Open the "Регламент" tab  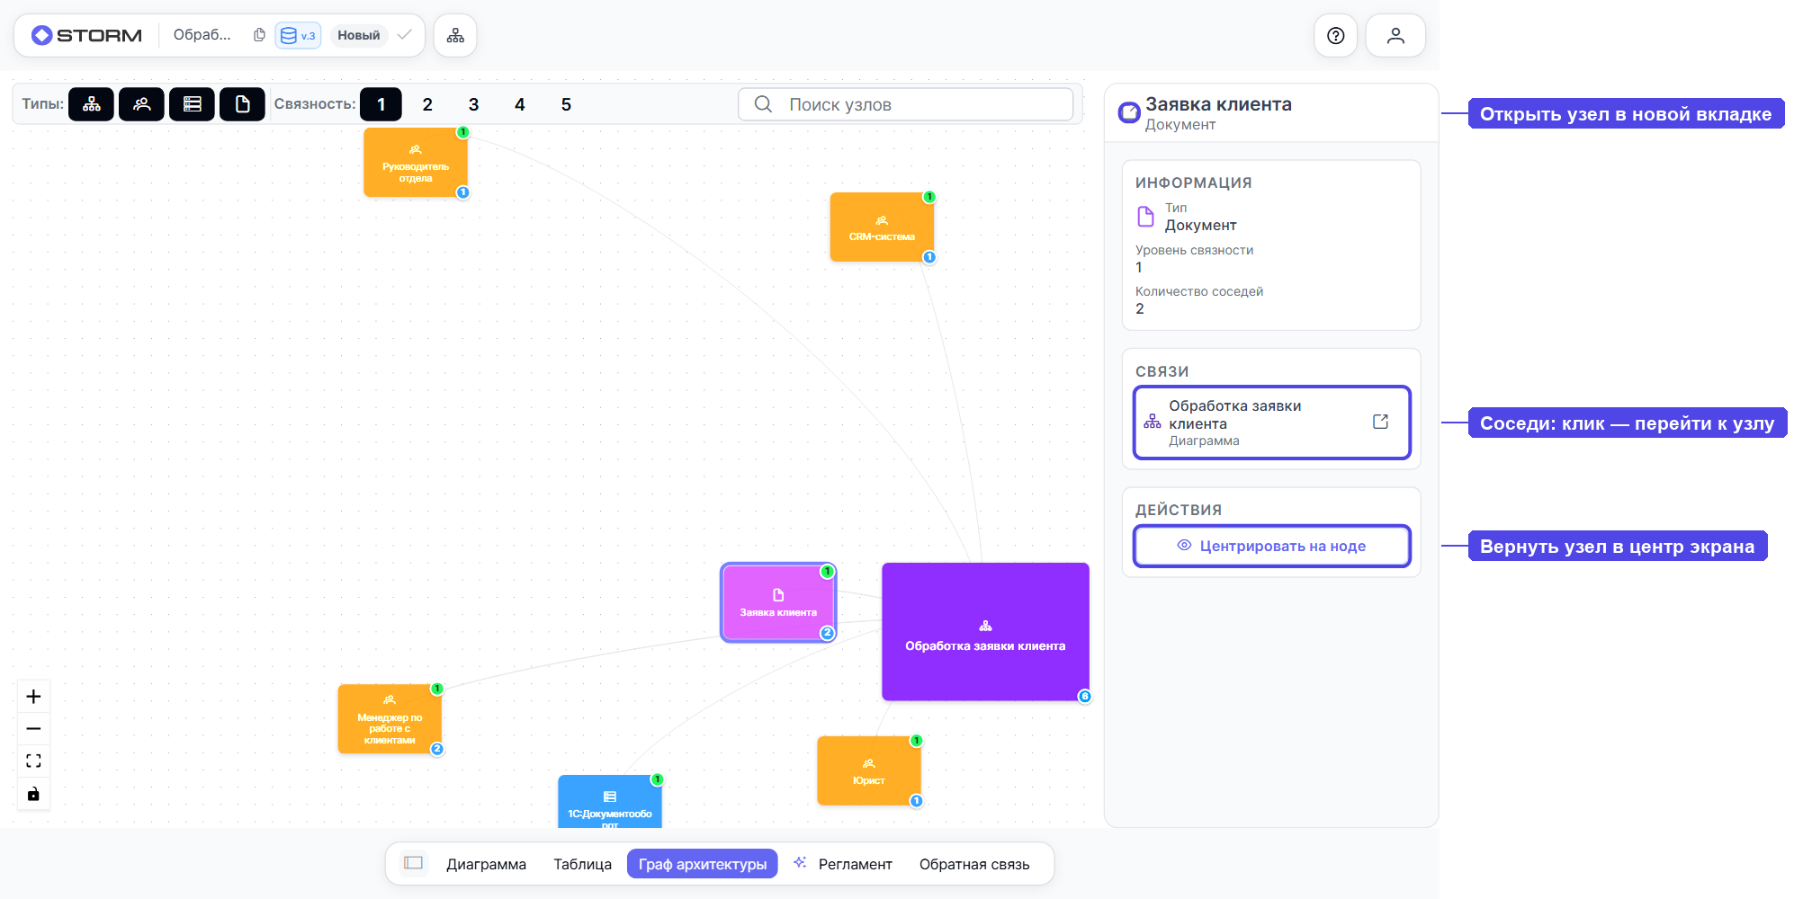point(843,864)
